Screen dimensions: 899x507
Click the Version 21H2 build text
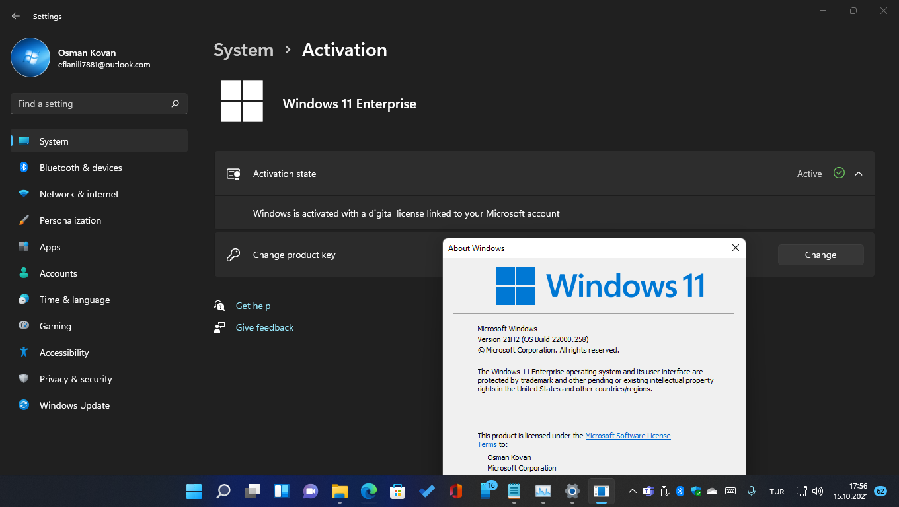[x=533, y=339]
